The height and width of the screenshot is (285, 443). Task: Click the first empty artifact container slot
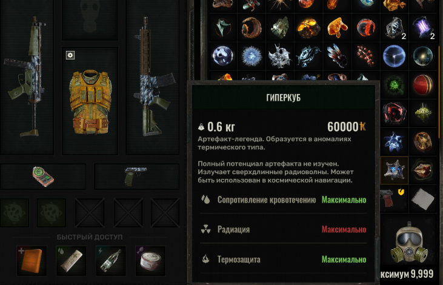pos(15,213)
